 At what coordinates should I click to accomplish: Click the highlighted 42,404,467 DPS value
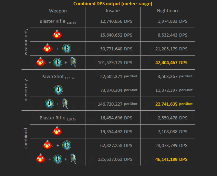[x=171, y=62]
